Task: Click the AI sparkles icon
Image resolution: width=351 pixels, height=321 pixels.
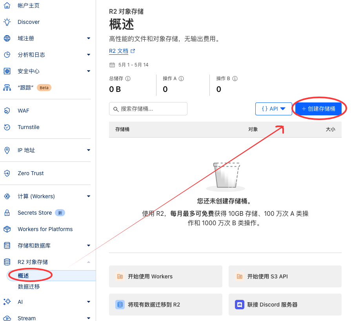Action: pos(7,302)
